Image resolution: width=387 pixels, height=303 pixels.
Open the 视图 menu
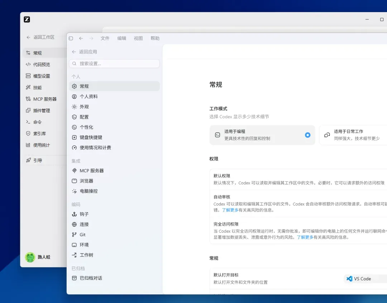[x=138, y=38]
